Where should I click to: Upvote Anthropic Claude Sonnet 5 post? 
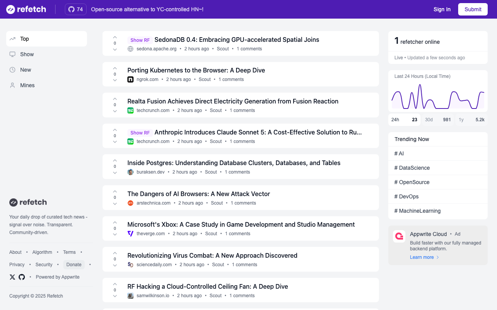(115, 130)
